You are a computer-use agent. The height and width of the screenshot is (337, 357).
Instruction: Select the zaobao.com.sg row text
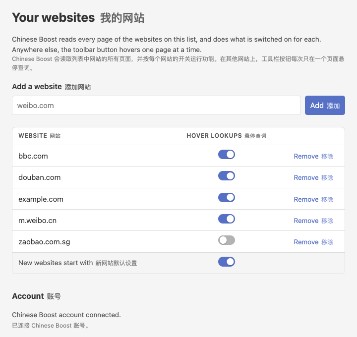point(45,242)
